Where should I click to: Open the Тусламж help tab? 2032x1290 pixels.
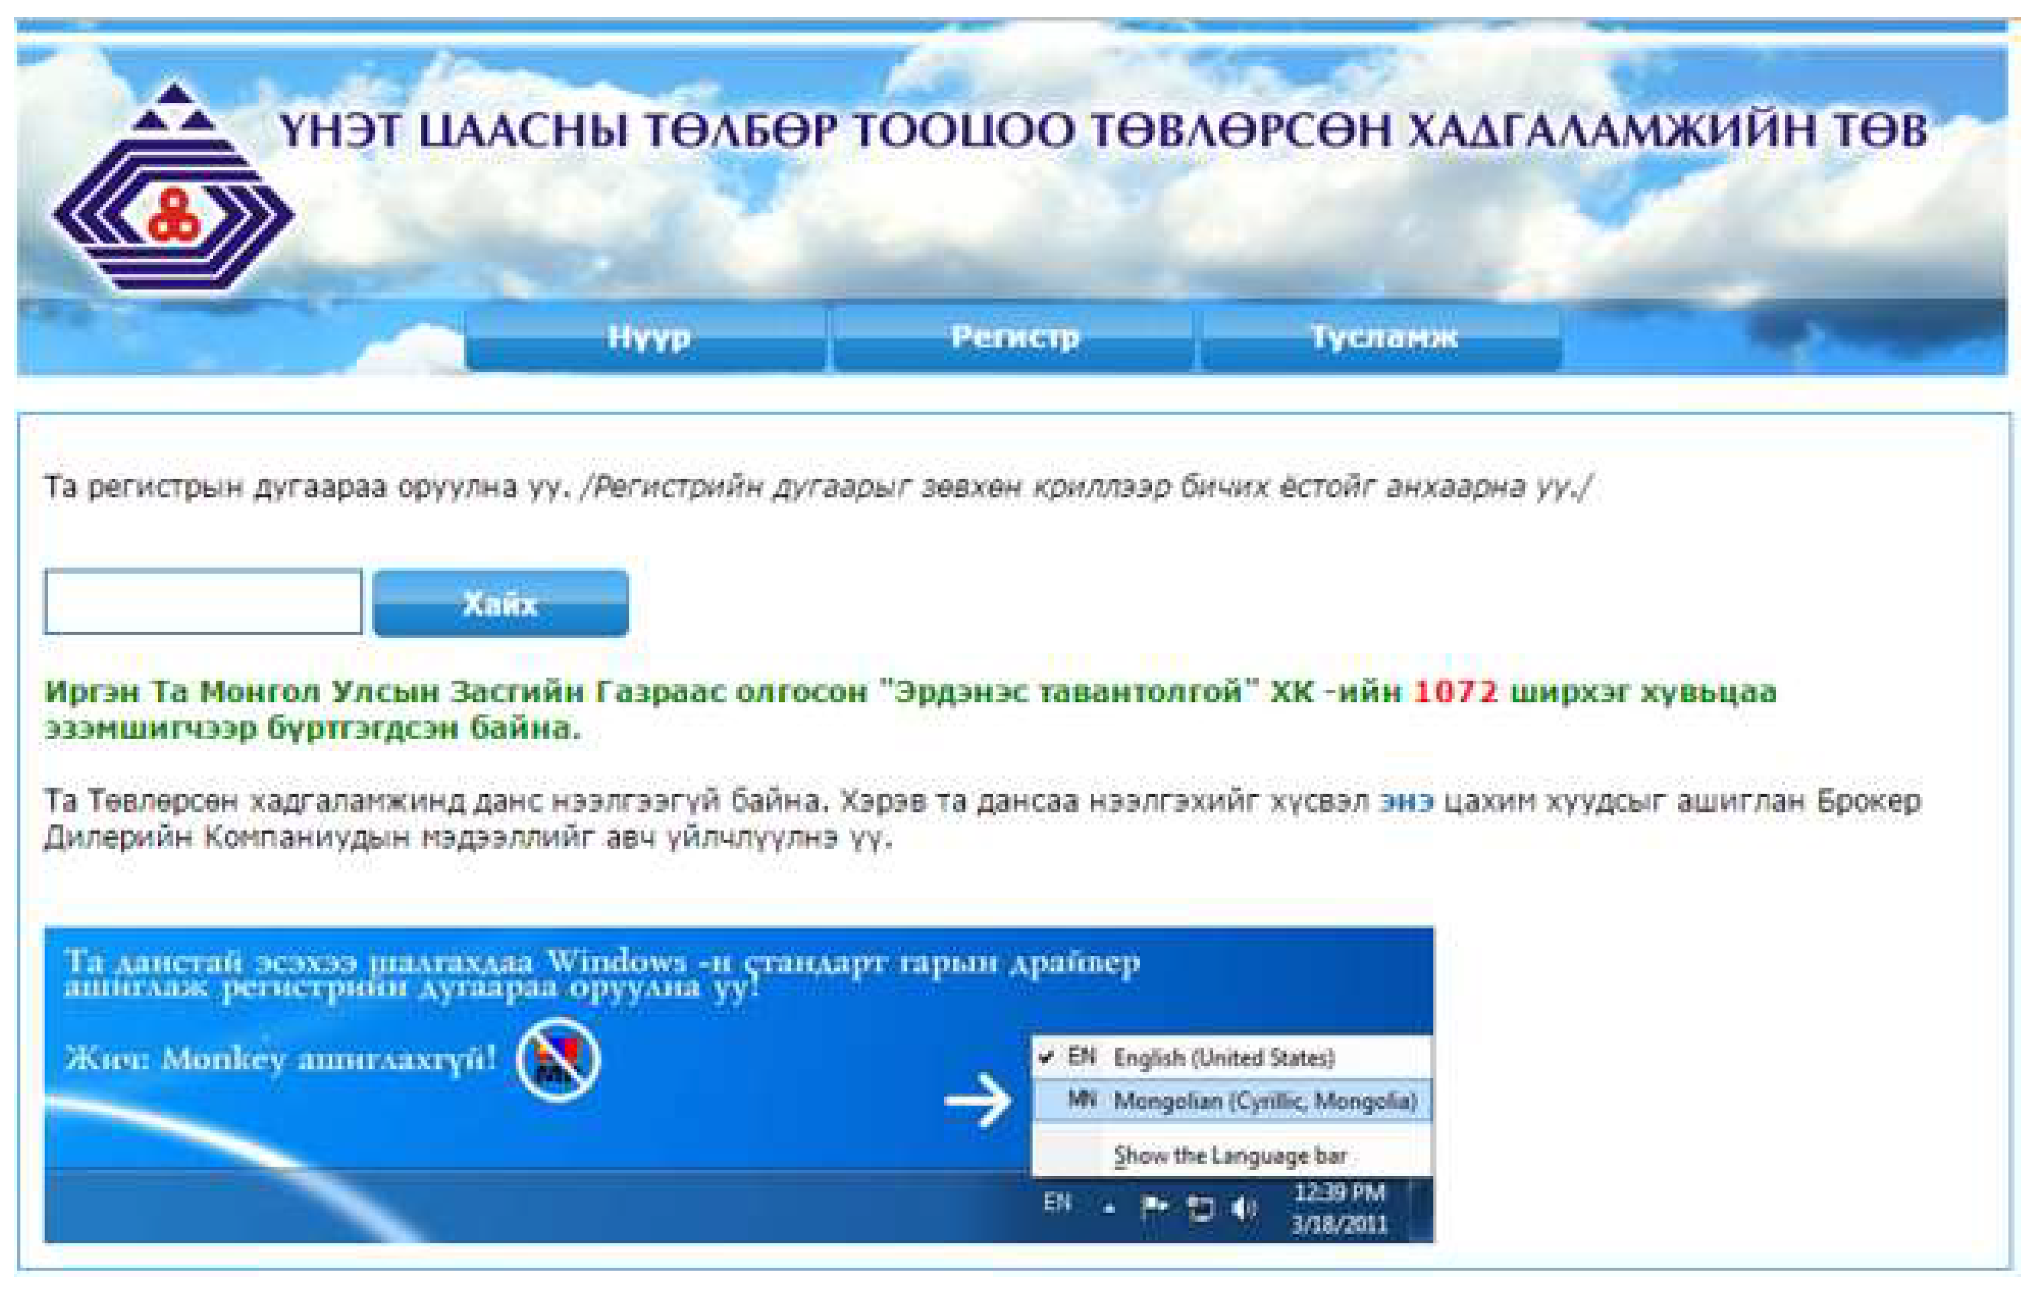pyautogui.click(x=1382, y=337)
